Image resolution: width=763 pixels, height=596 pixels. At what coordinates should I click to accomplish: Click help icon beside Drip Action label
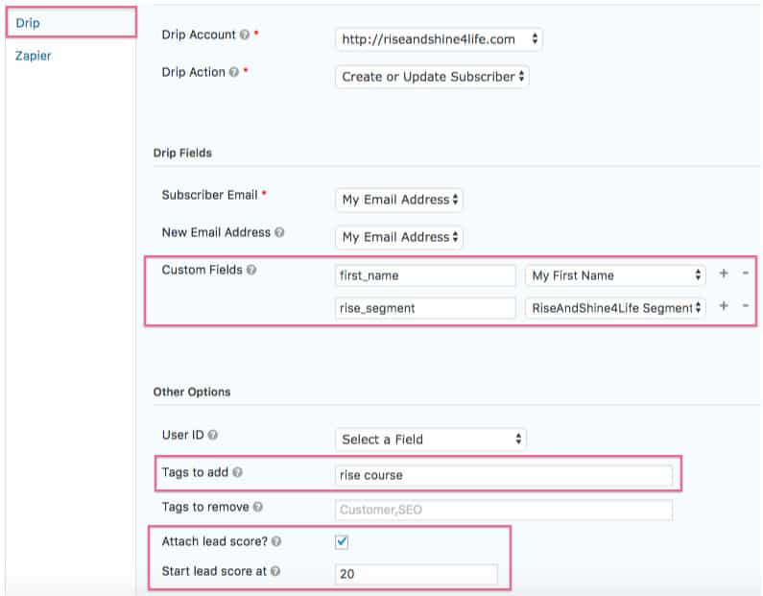click(x=234, y=73)
